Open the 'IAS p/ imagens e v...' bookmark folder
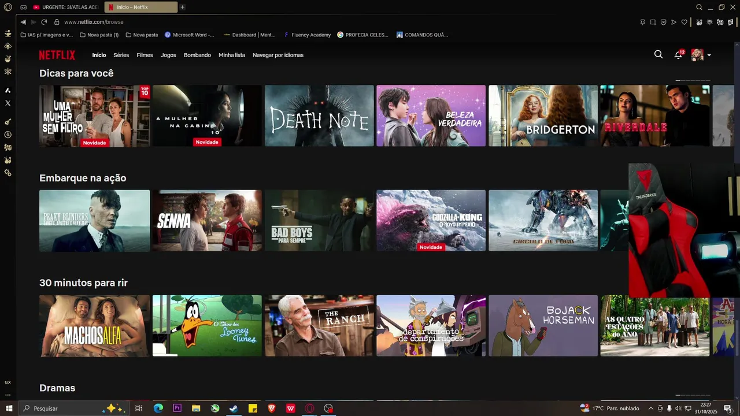This screenshot has width=740, height=416. [x=46, y=35]
